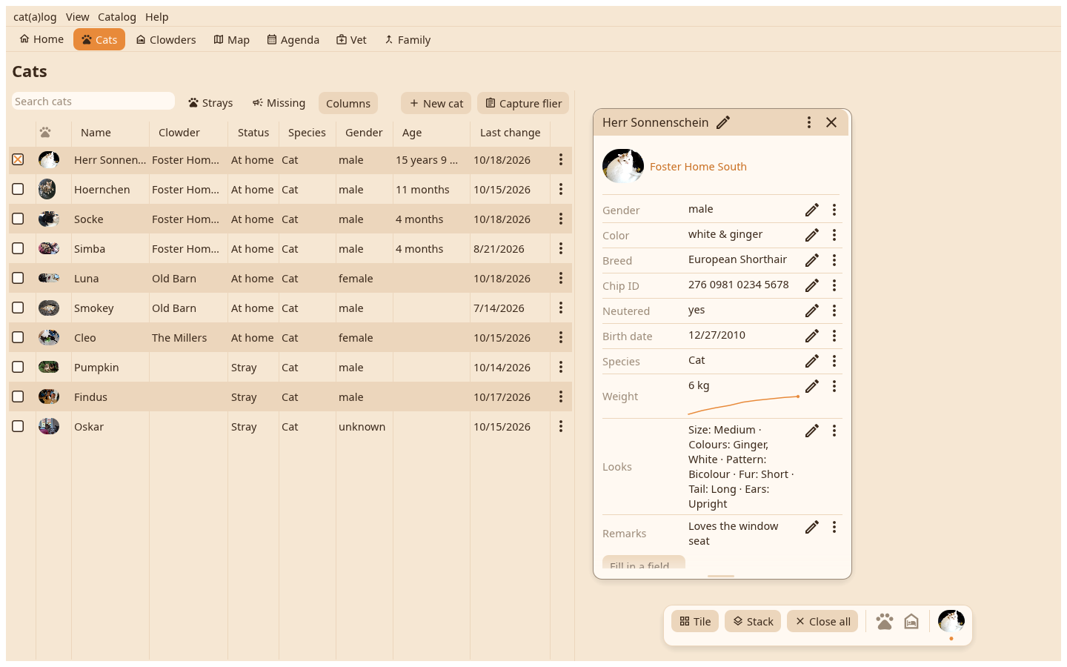Open options menu for Species field
This screenshot has height=667, width=1067.
tap(834, 361)
